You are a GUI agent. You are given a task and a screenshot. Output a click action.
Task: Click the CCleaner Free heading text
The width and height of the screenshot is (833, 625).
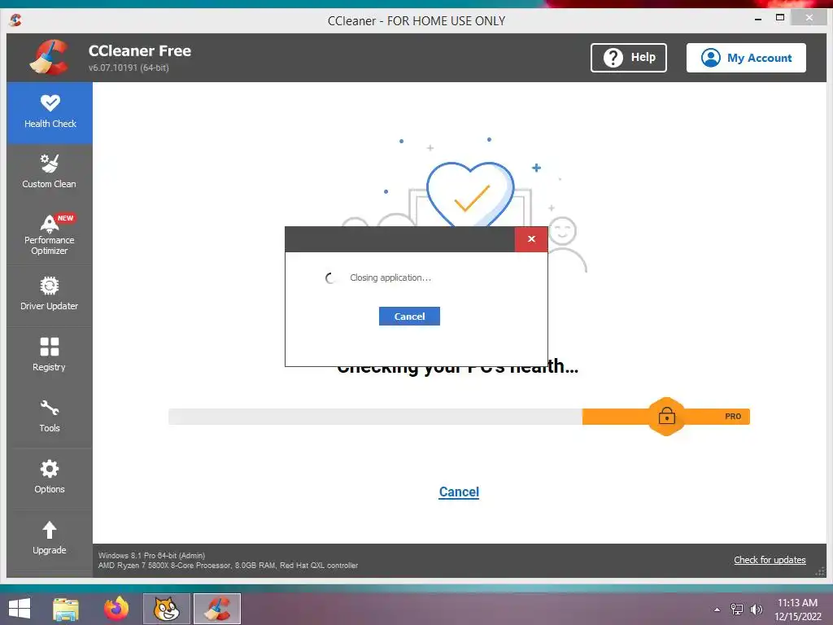[x=140, y=51]
